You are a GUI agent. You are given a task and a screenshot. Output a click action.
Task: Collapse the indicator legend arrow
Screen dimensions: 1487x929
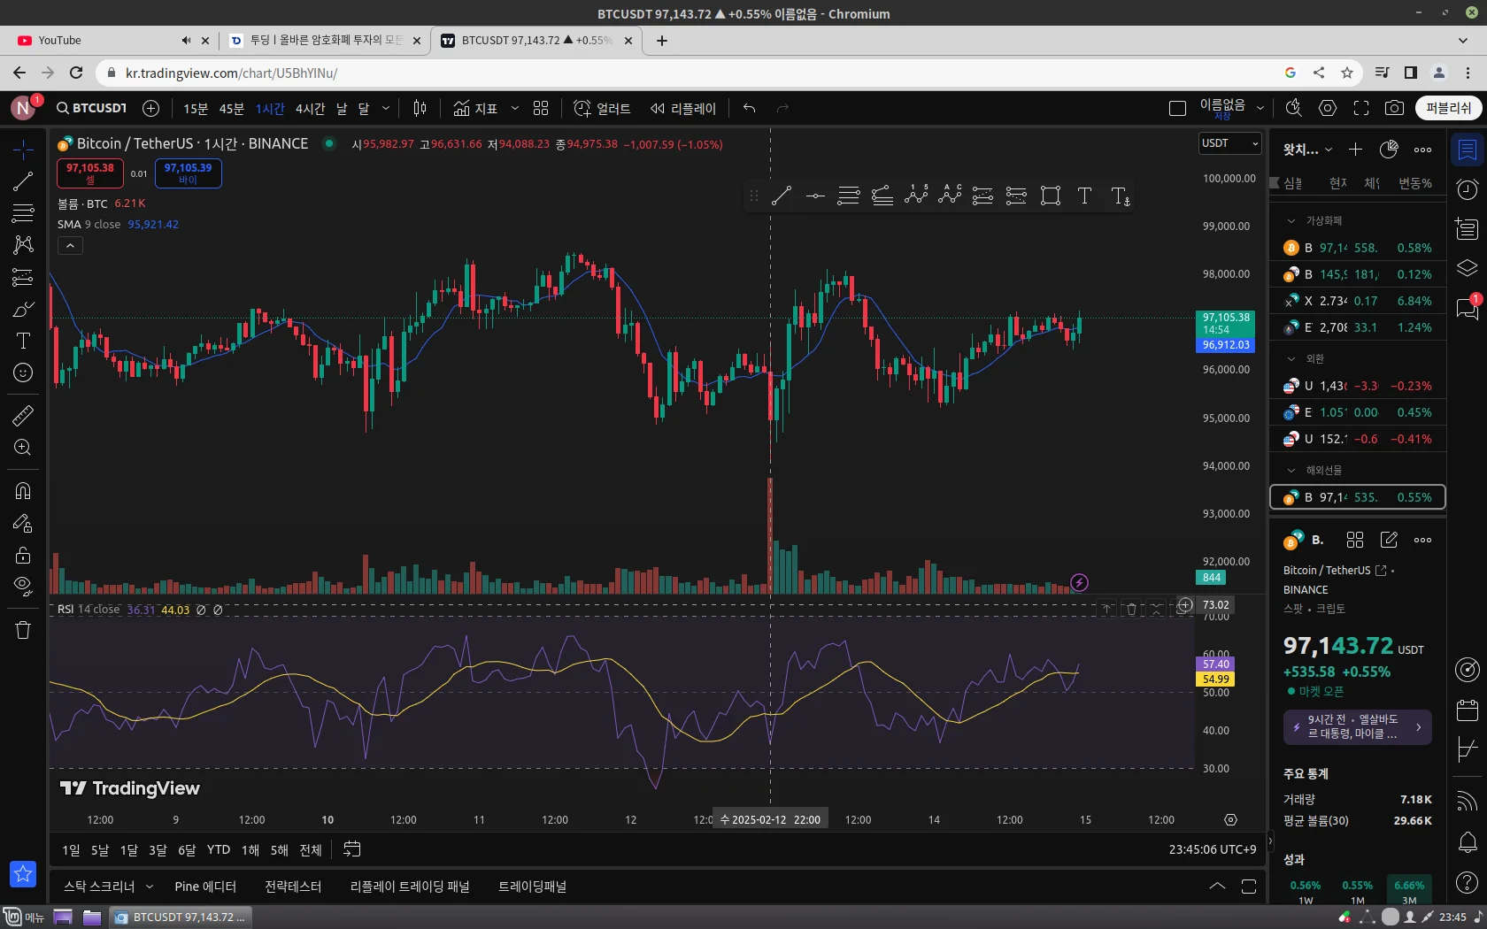[x=70, y=246]
